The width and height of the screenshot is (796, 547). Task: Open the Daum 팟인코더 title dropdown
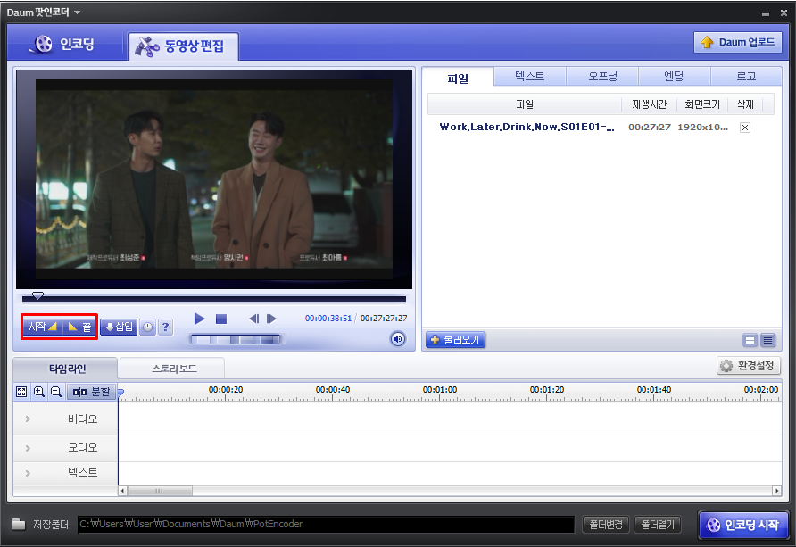click(x=77, y=12)
